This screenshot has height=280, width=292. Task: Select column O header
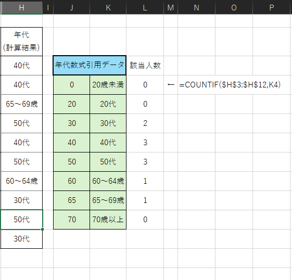(234, 7)
